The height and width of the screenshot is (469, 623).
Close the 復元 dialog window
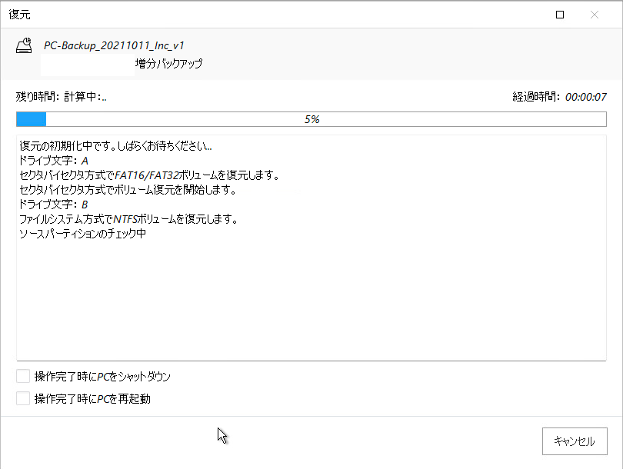tap(595, 15)
